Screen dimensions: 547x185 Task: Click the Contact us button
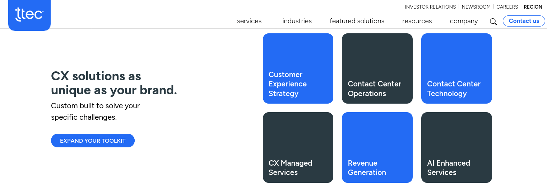pos(524,21)
